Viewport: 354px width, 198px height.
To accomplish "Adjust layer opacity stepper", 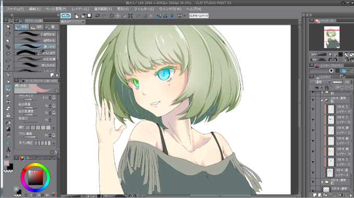I will (x=352, y=82).
